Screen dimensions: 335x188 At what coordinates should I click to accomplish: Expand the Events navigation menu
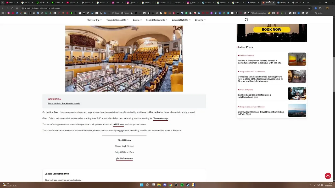coord(137,20)
